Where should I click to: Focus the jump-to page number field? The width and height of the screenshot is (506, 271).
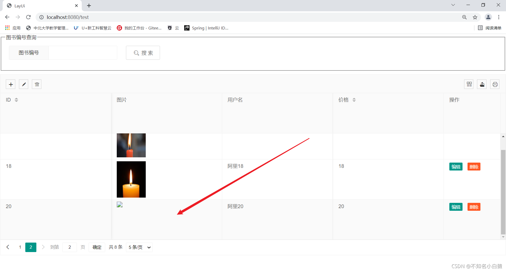point(70,247)
